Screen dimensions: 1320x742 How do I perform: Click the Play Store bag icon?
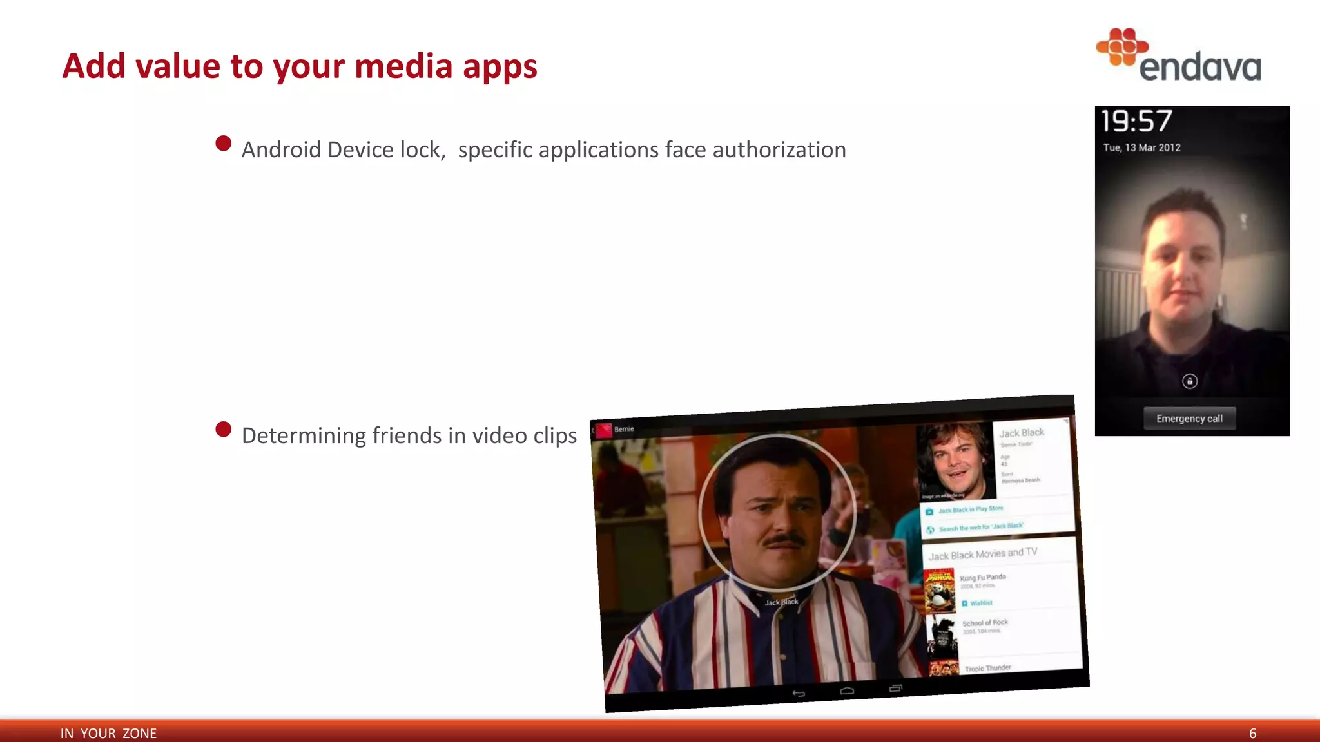tap(929, 512)
